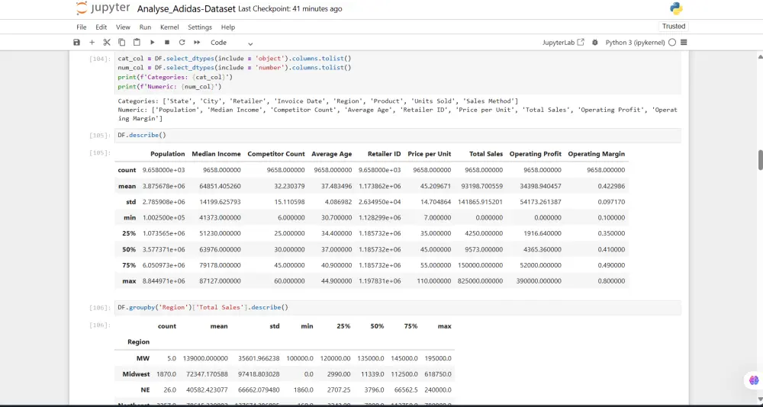Rename notebook title Analyse_Adidas-Dataset
This screenshot has width=763, height=407.
(186, 8)
